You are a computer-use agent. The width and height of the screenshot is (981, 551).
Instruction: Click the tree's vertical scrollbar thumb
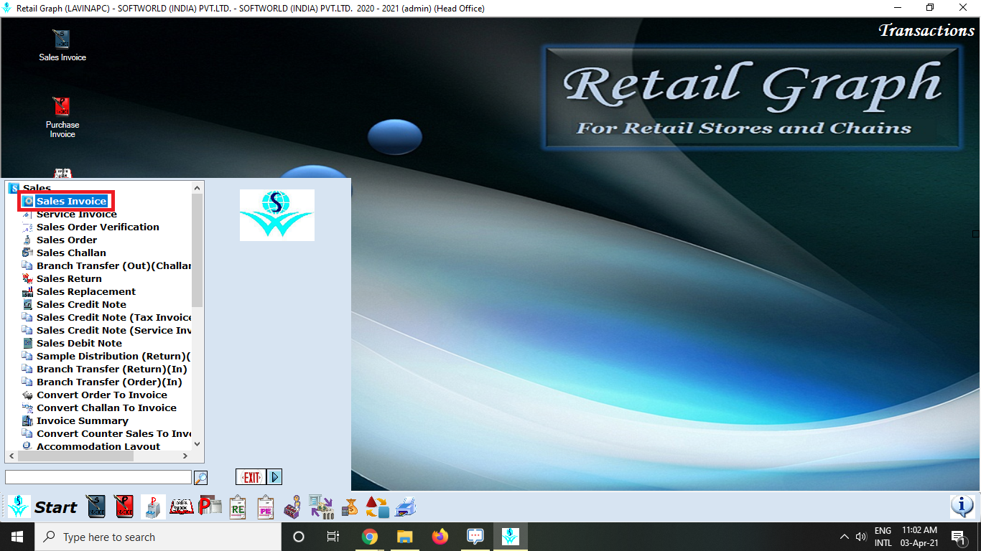[x=197, y=250]
